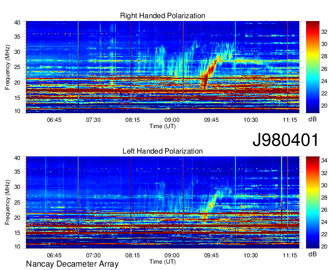333x270 pixels.
Task: Click the 22 dB label on Right Handed colorbar
Action: 324,93
